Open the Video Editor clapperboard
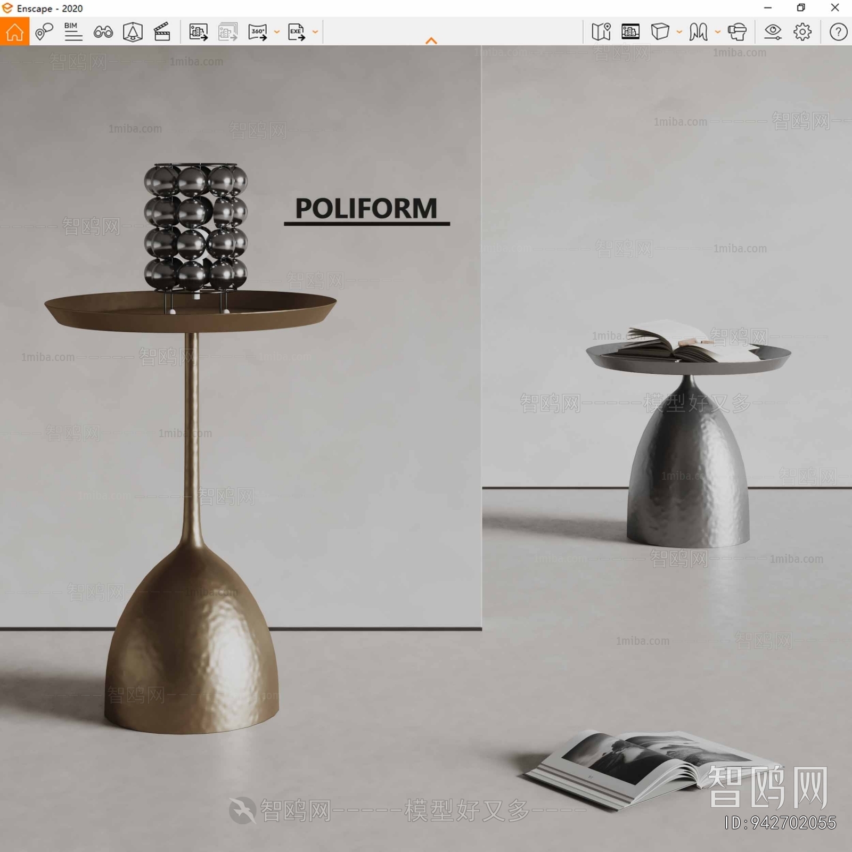This screenshot has height=852, width=852. pos(162,32)
